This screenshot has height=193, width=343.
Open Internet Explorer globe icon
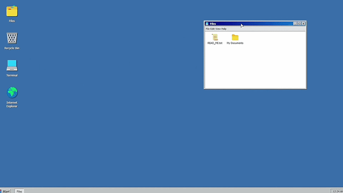(x=12, y=93)
